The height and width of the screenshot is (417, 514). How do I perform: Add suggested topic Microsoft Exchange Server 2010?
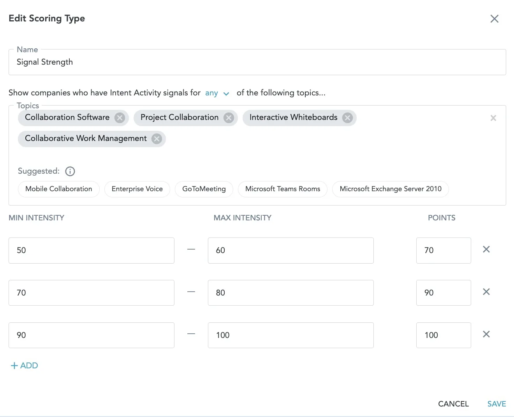[x=391, y=189]
